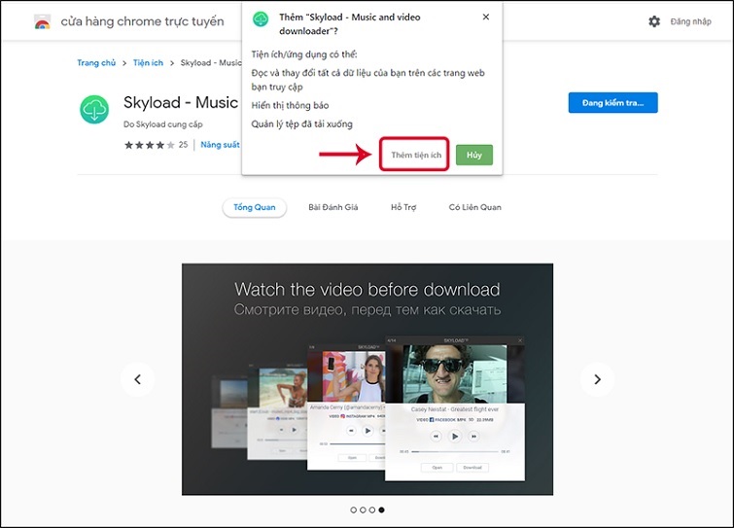Switch to the Tổng Quan tab

tap(255, 207)
